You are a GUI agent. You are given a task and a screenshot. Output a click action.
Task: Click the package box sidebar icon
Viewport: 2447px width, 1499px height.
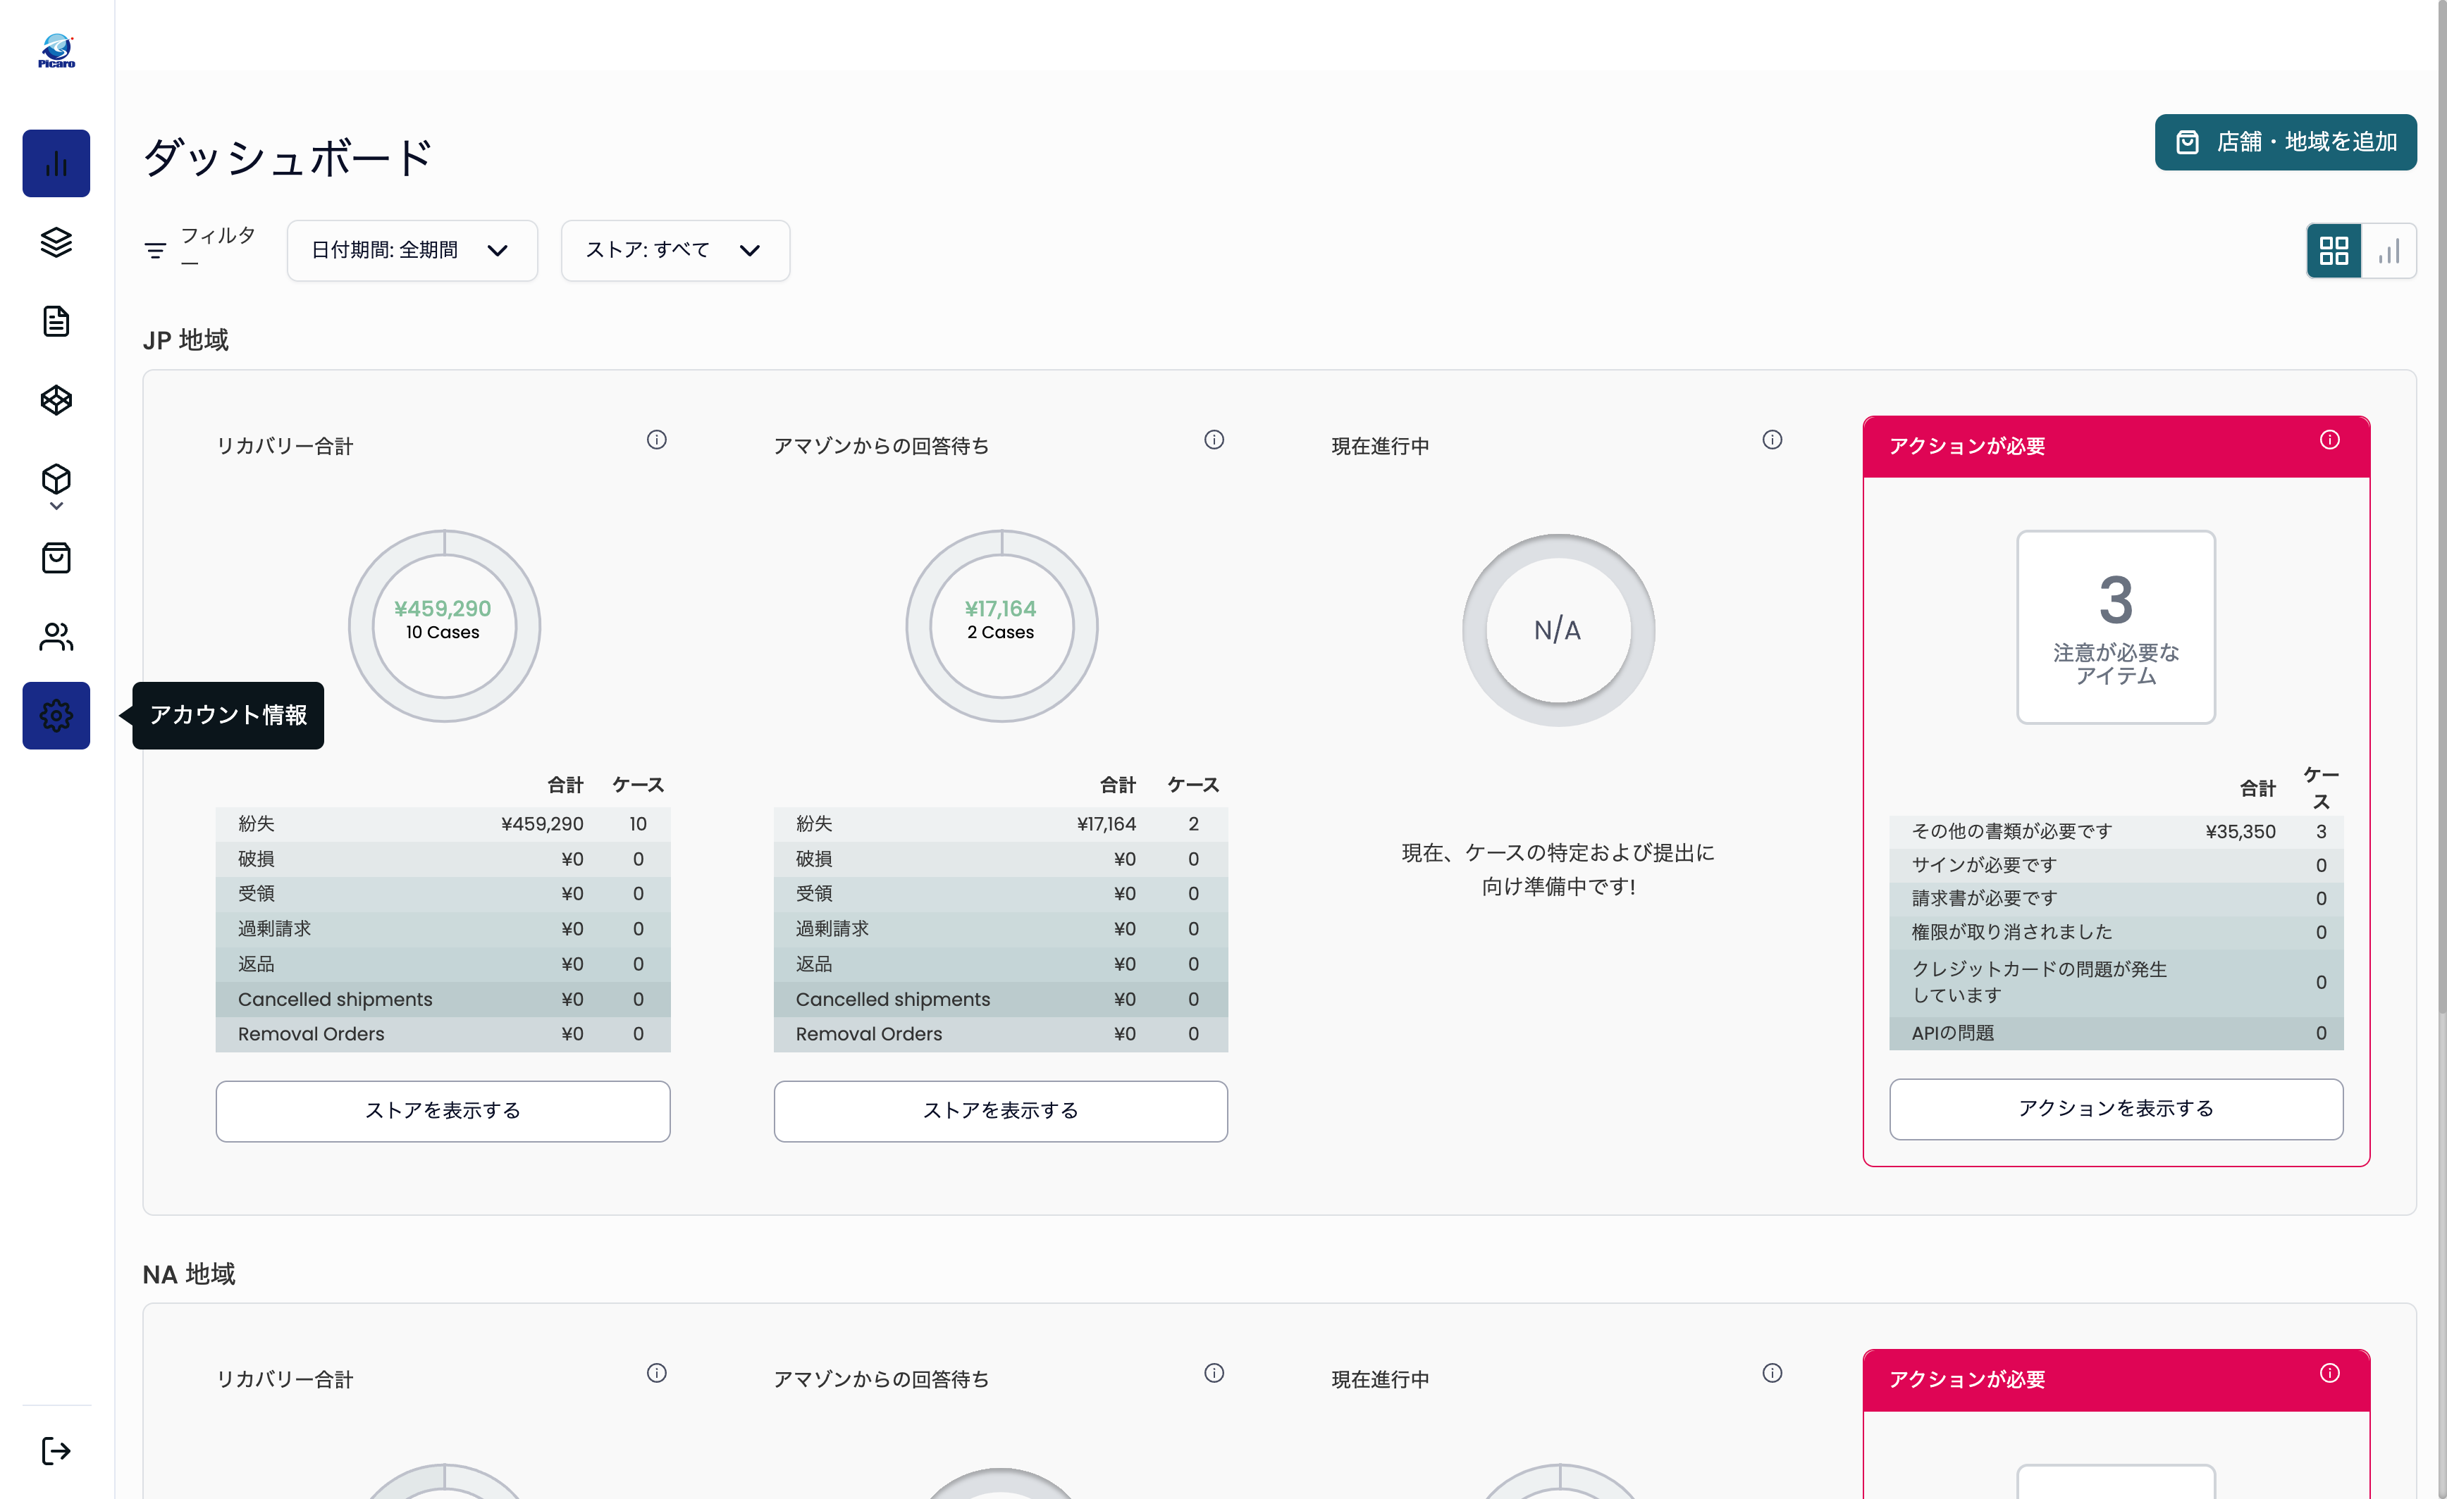coord(56,478)
